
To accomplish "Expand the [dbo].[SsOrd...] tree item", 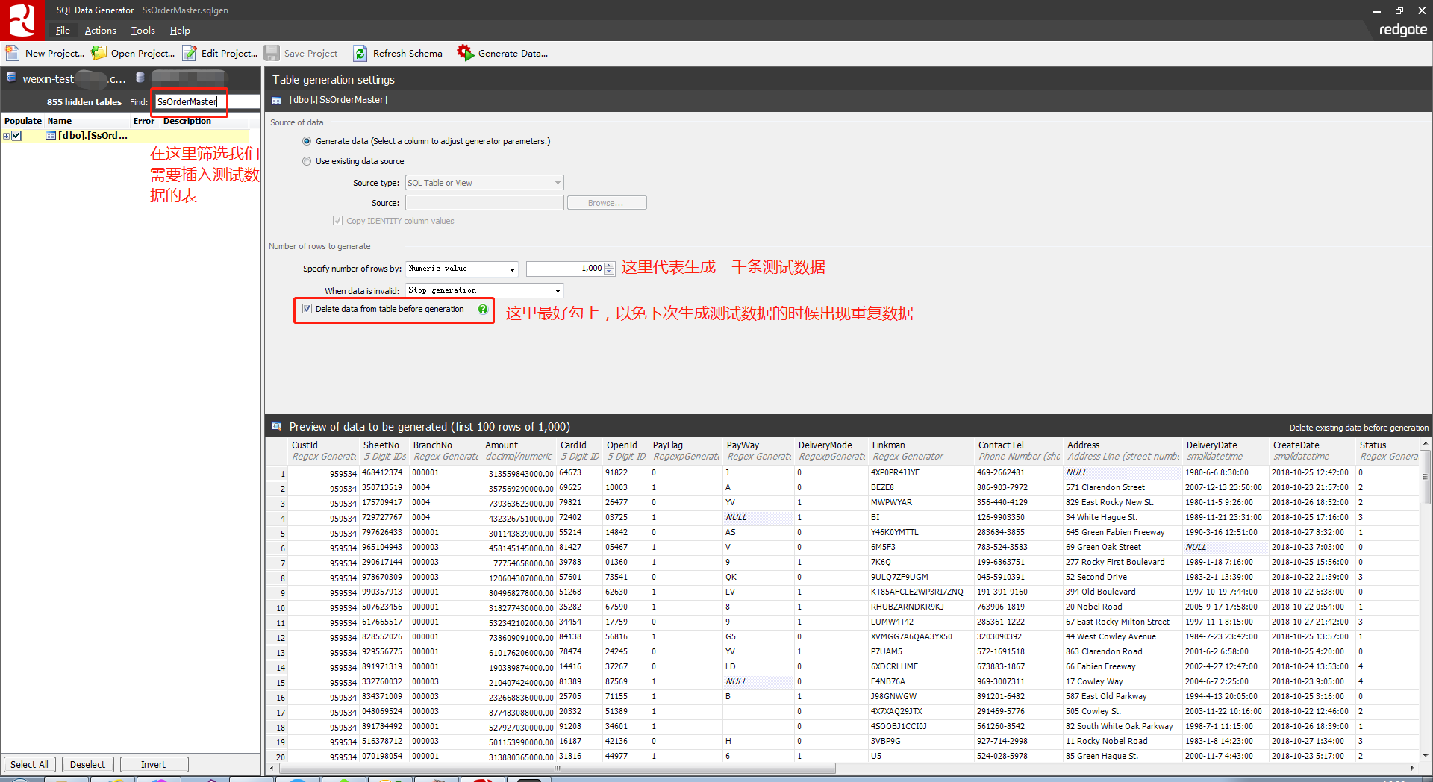I will pos(6,135).
